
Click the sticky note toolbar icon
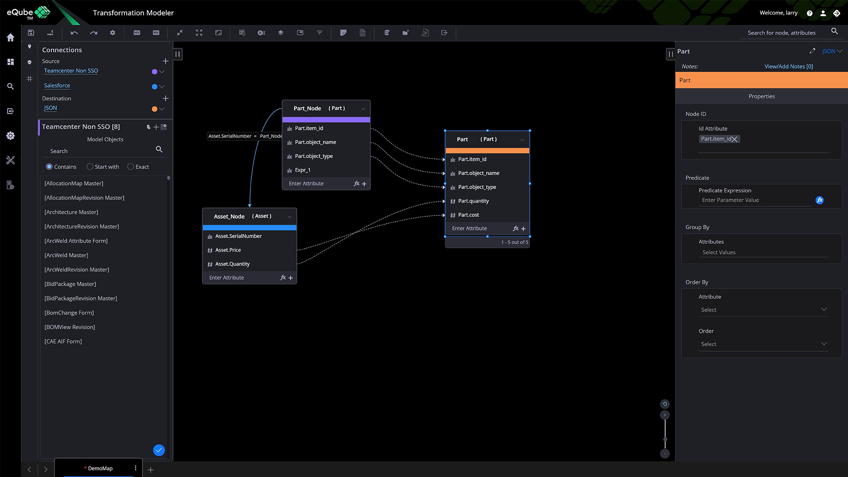[x=343, y=33]
